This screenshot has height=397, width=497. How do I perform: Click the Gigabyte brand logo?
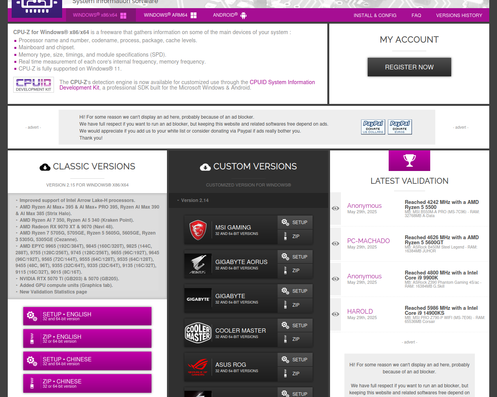tap(198, 299)
